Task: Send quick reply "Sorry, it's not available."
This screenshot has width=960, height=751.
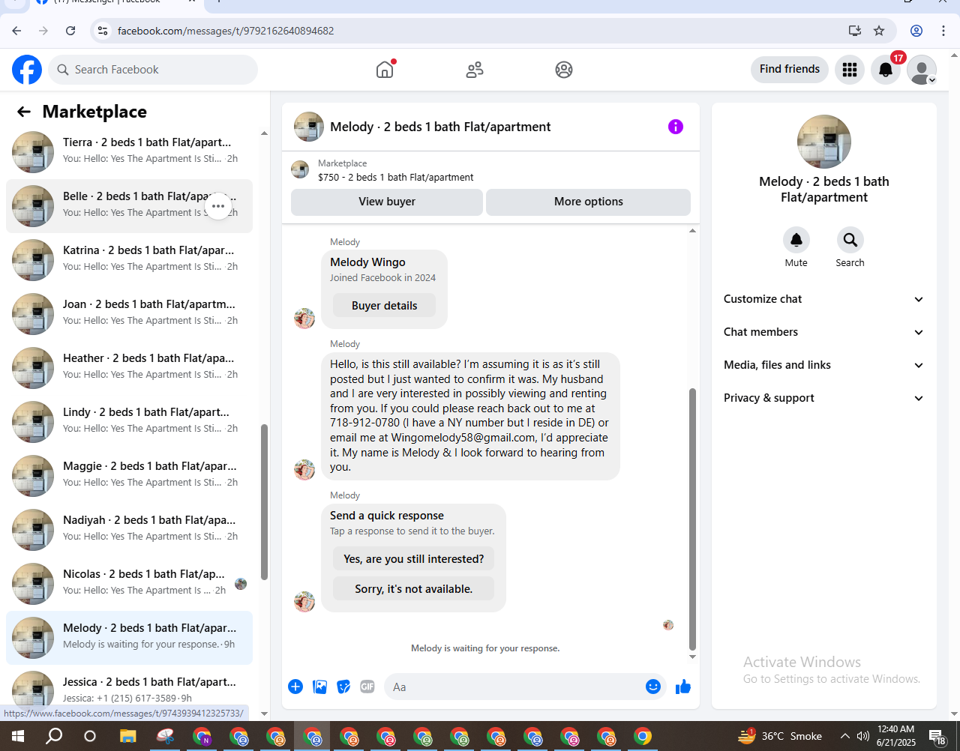Action: (414, 589)
